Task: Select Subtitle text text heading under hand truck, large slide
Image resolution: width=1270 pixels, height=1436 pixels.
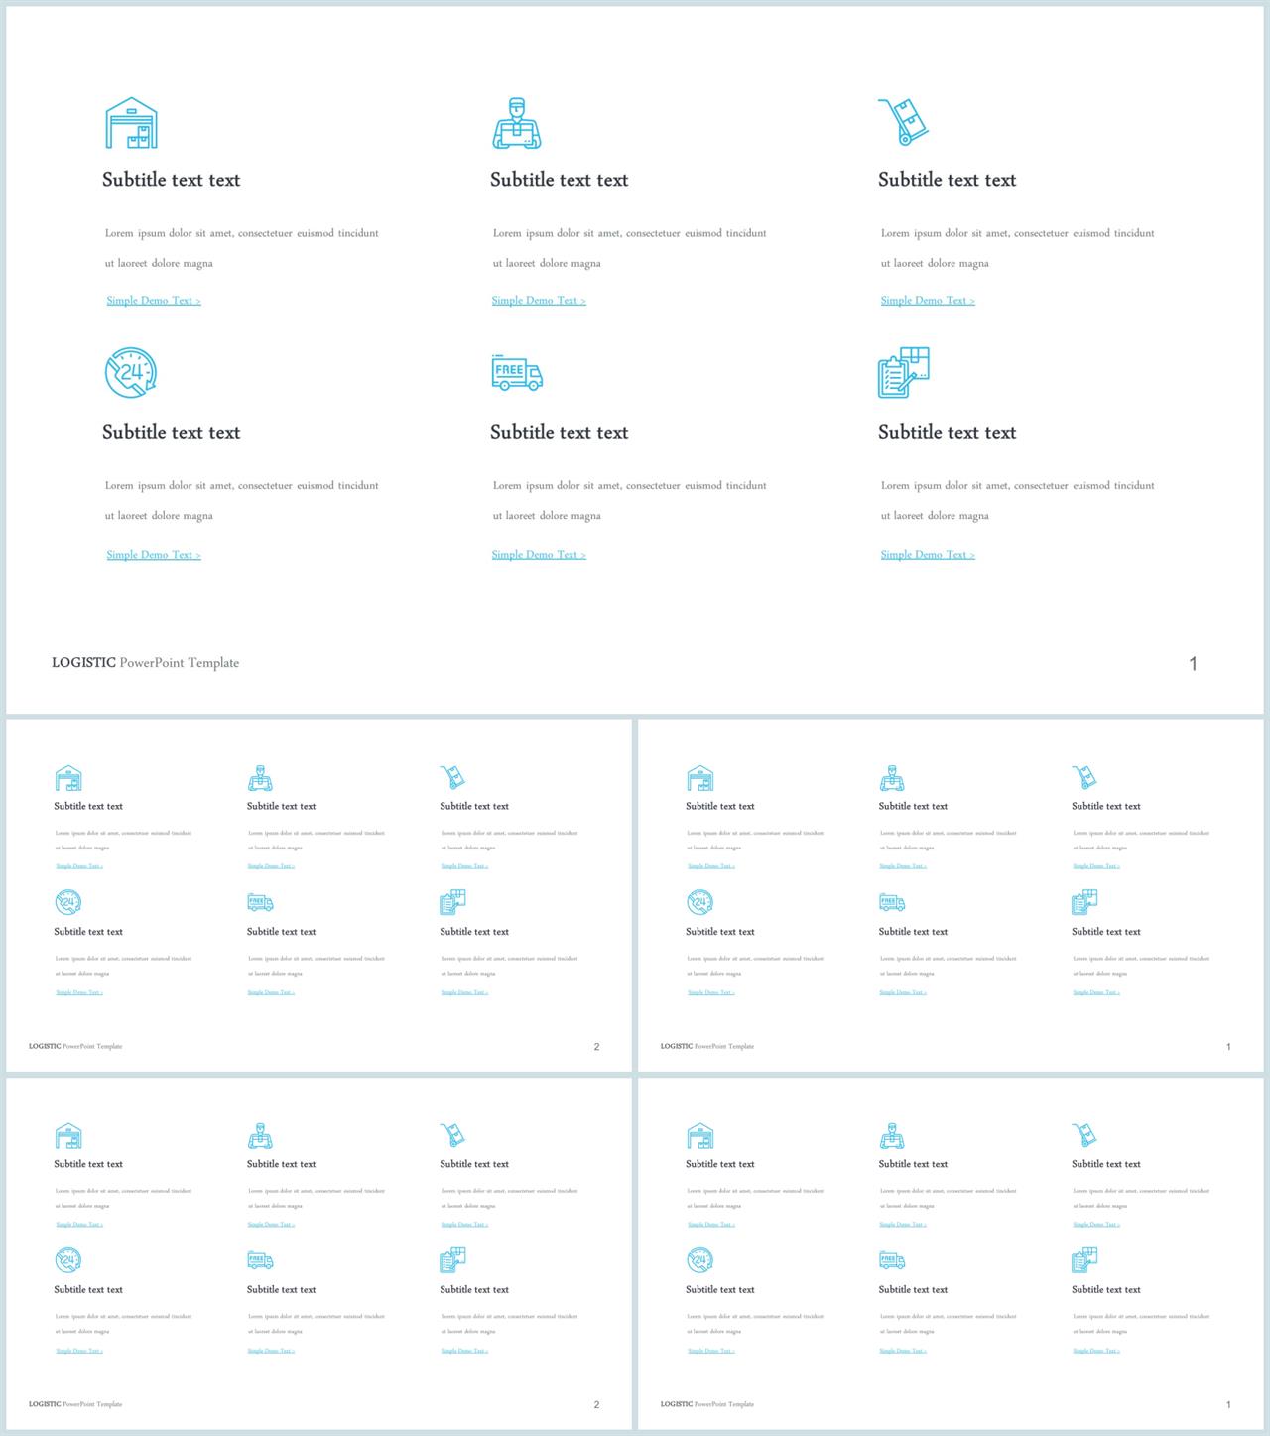Action: pyautogui.click(x=948, y=180)
